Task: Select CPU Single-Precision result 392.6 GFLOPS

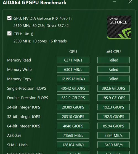Action: pyautogui.click(x=113, y=88)
